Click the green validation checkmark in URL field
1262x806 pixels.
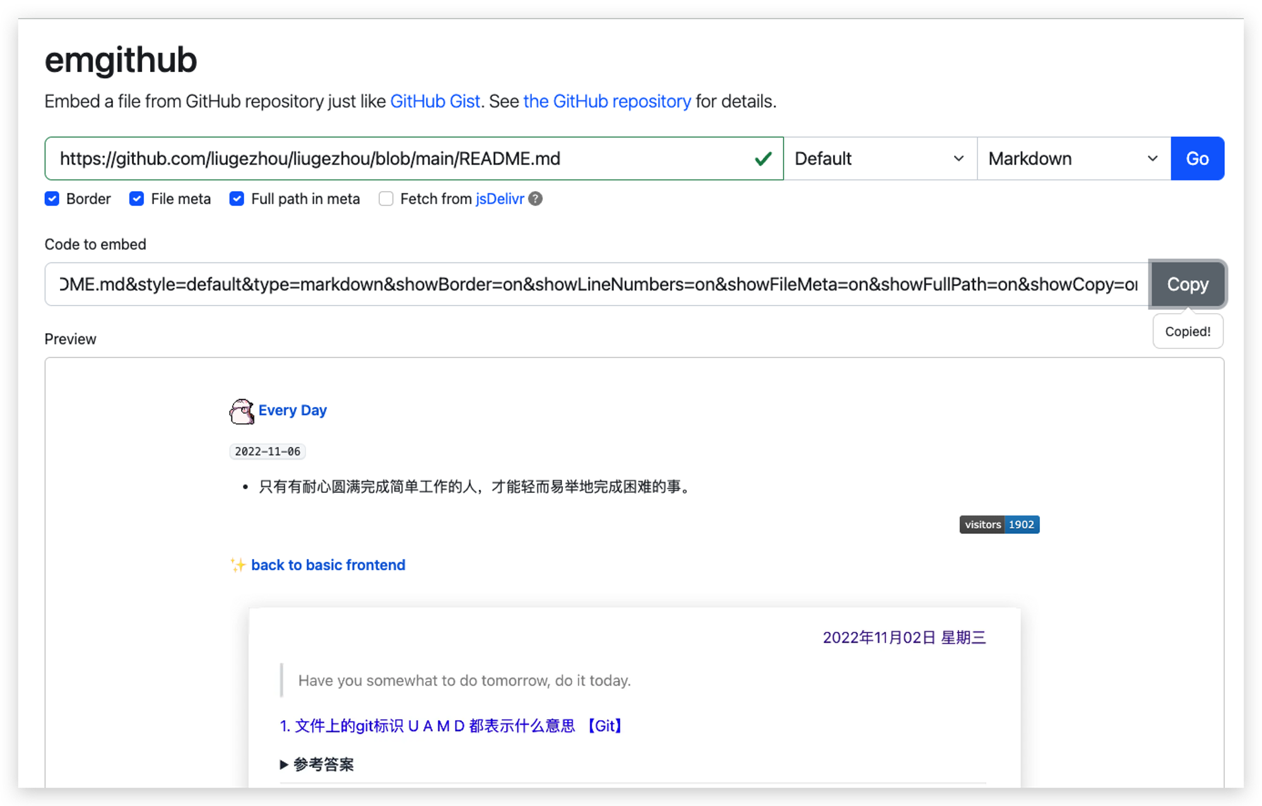[x=763, y=158]
